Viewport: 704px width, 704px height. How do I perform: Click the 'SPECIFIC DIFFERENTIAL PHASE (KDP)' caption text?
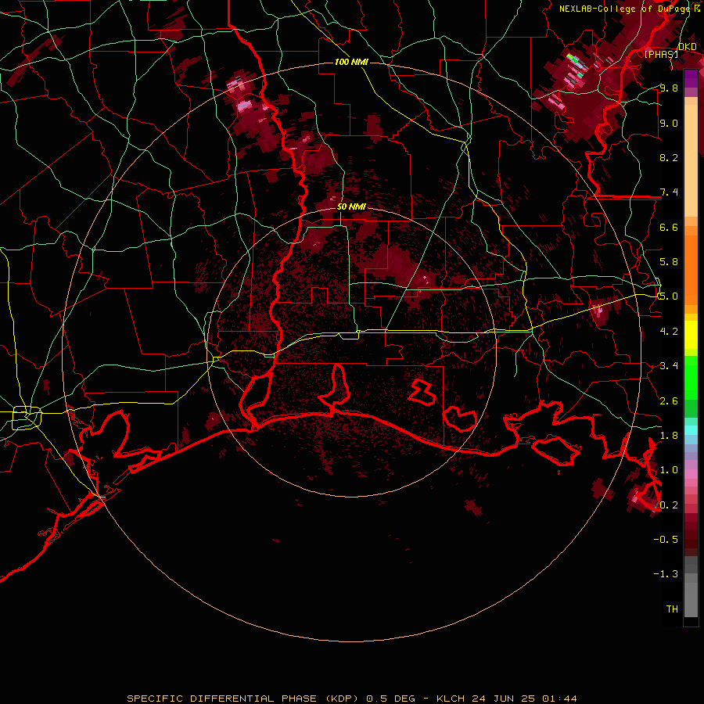[244, 699]
